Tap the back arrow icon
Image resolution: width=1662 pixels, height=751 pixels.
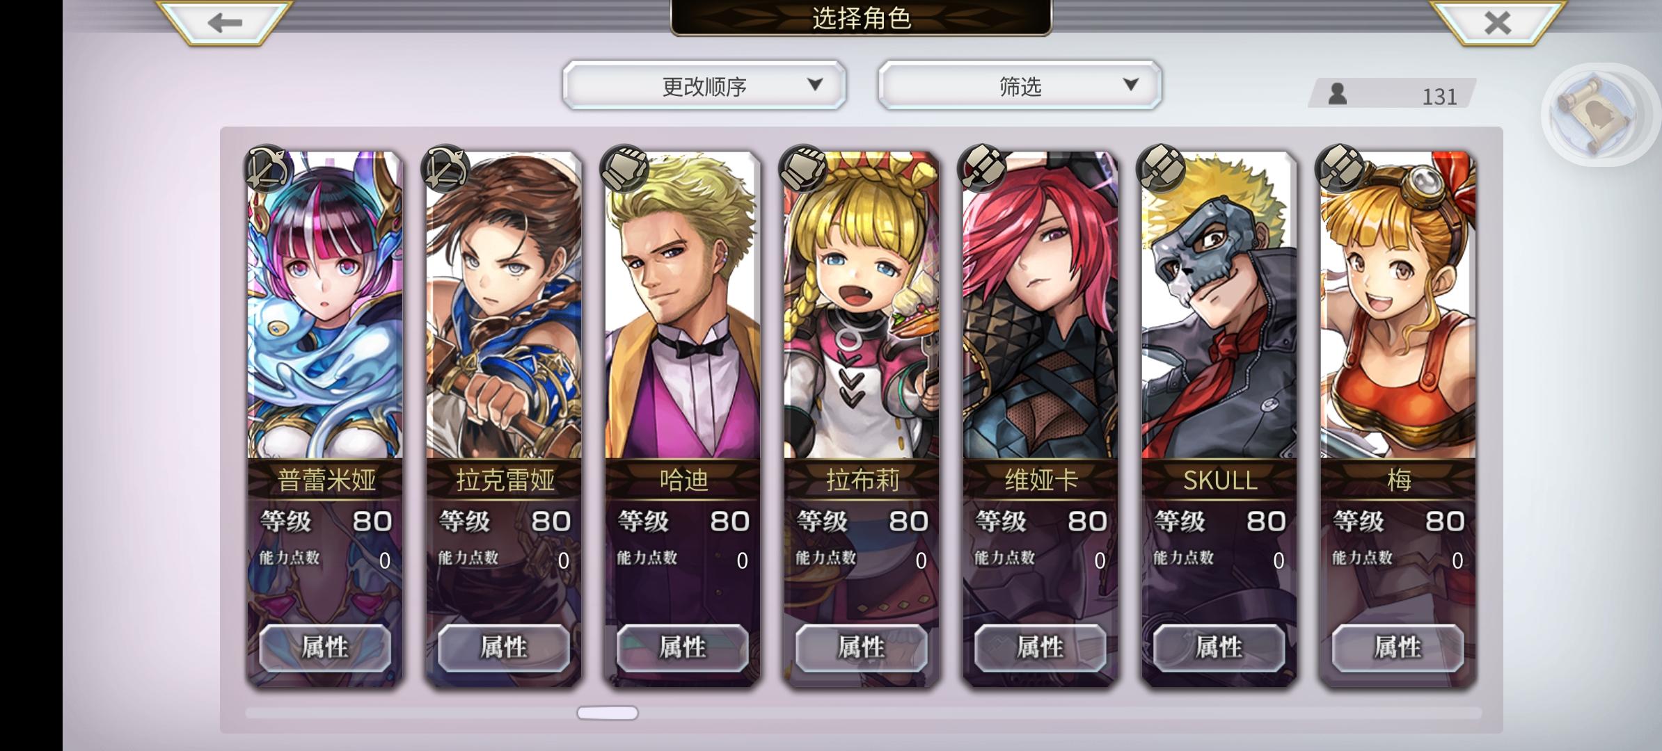[x=224, y=22]
